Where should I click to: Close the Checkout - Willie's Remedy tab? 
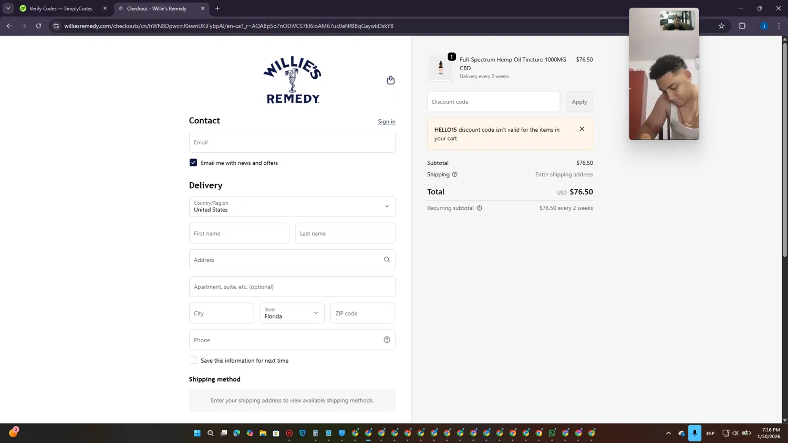pyautogui.click(x=203, y=8)
